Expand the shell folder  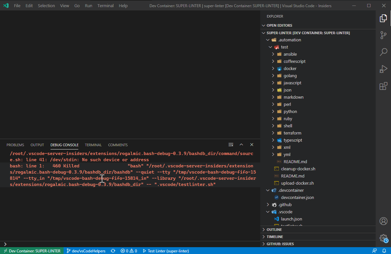click(x=318, y=126)
